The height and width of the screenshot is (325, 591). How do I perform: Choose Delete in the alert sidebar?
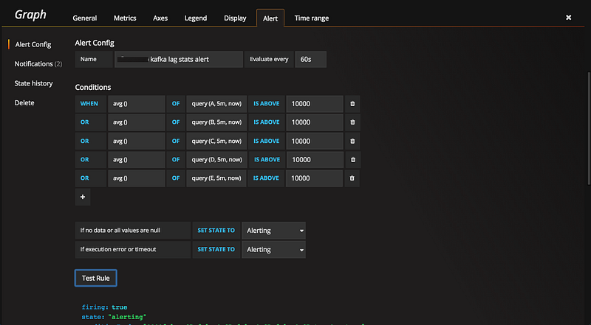[x=24, y=102]
